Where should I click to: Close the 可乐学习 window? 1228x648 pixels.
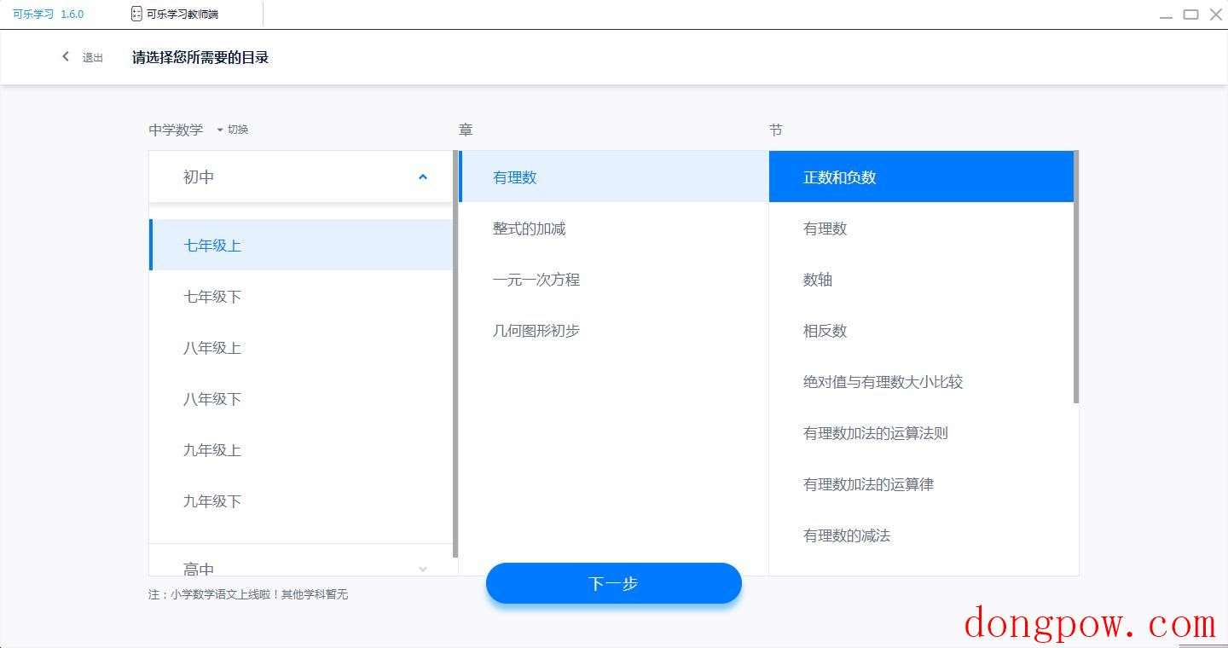pos(1216,14)
